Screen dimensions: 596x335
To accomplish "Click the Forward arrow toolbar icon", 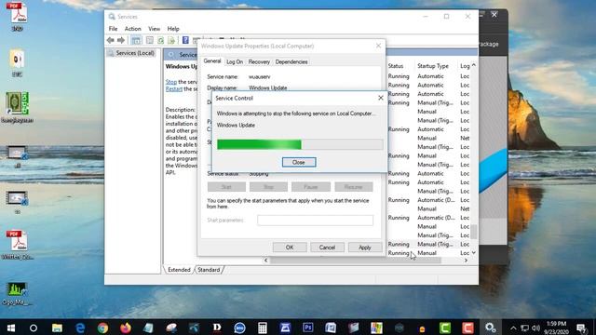I will (121, 40).
